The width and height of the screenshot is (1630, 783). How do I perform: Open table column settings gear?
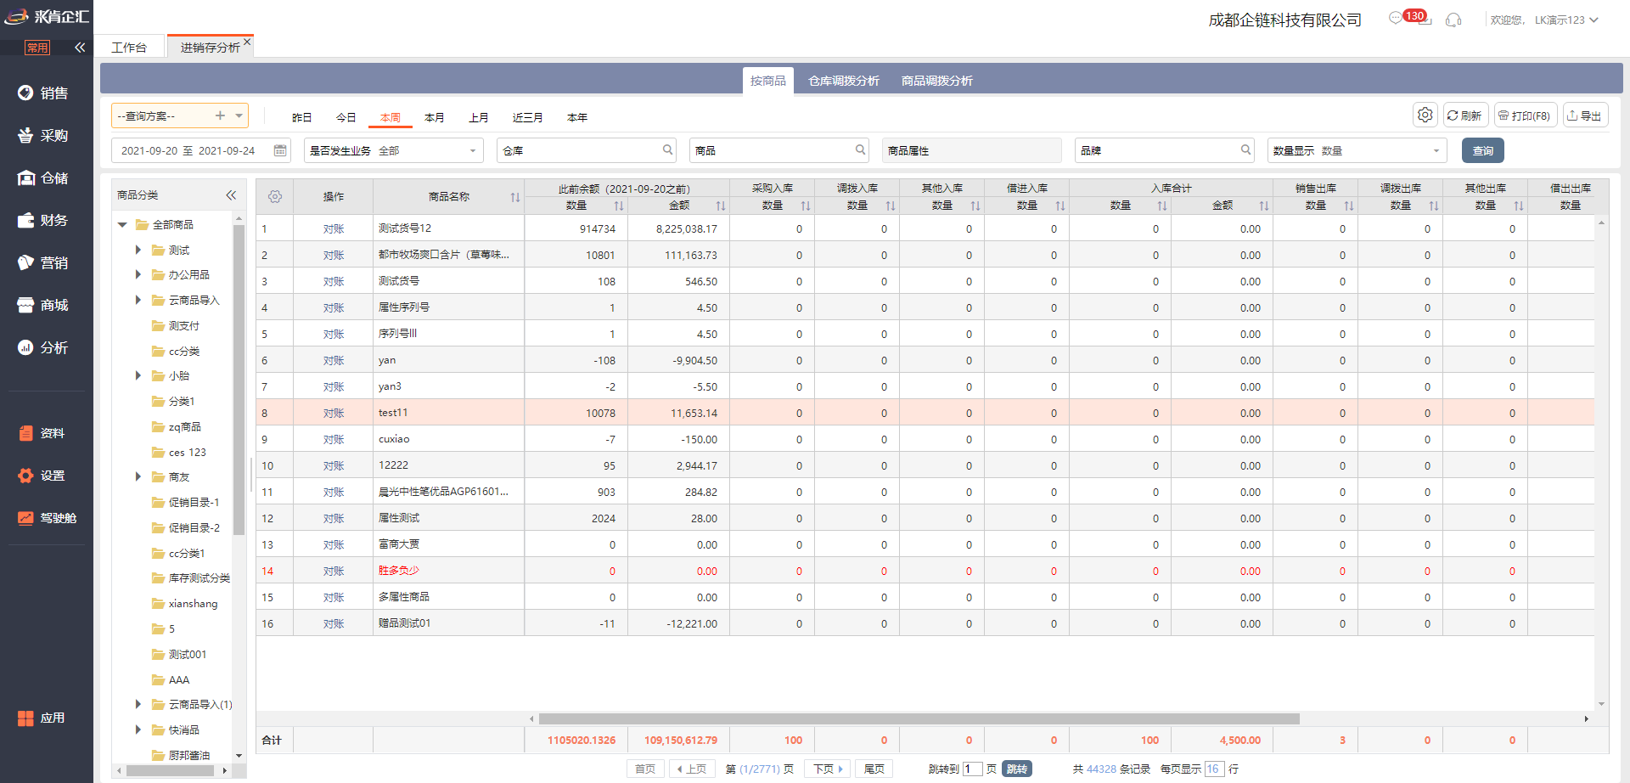(x=275, y=197)
